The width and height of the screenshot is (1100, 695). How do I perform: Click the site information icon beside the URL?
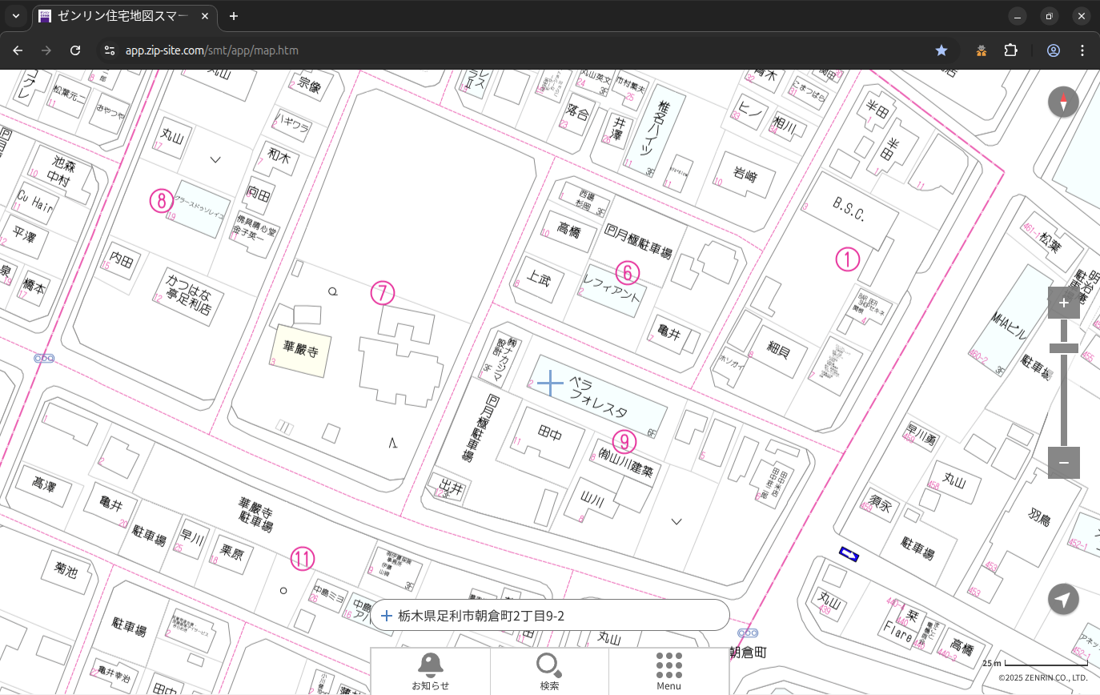[110, 50]
